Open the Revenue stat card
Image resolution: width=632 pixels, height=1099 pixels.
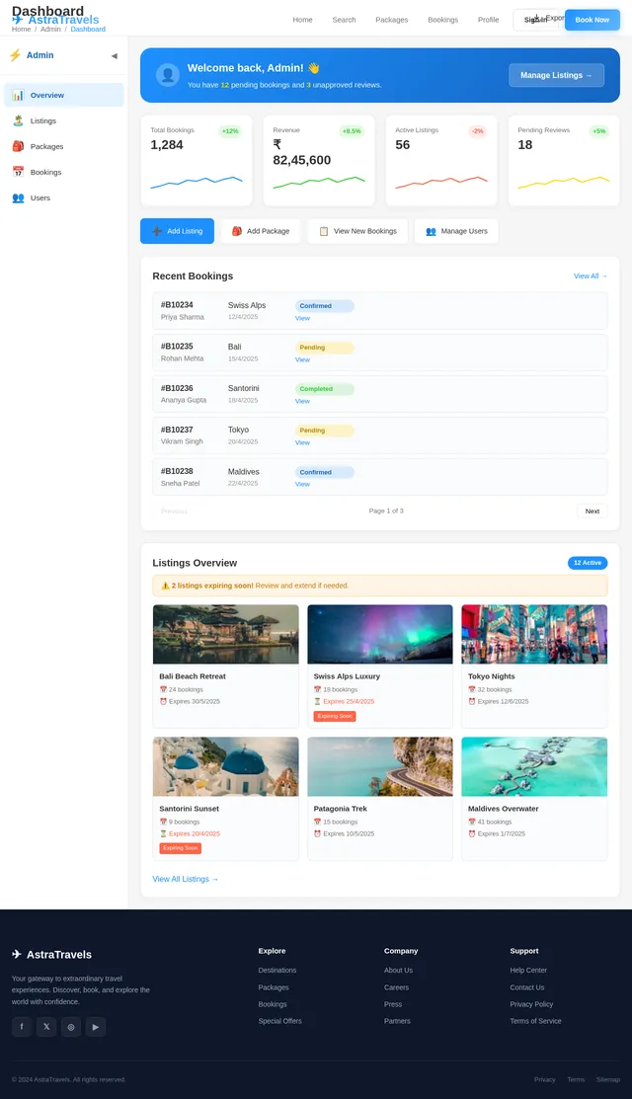click(x=319, y=161)
